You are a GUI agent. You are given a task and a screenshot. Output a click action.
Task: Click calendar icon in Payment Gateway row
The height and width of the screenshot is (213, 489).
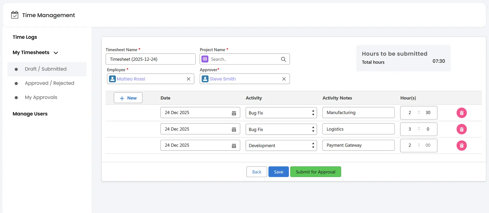[x=234, y=146]
